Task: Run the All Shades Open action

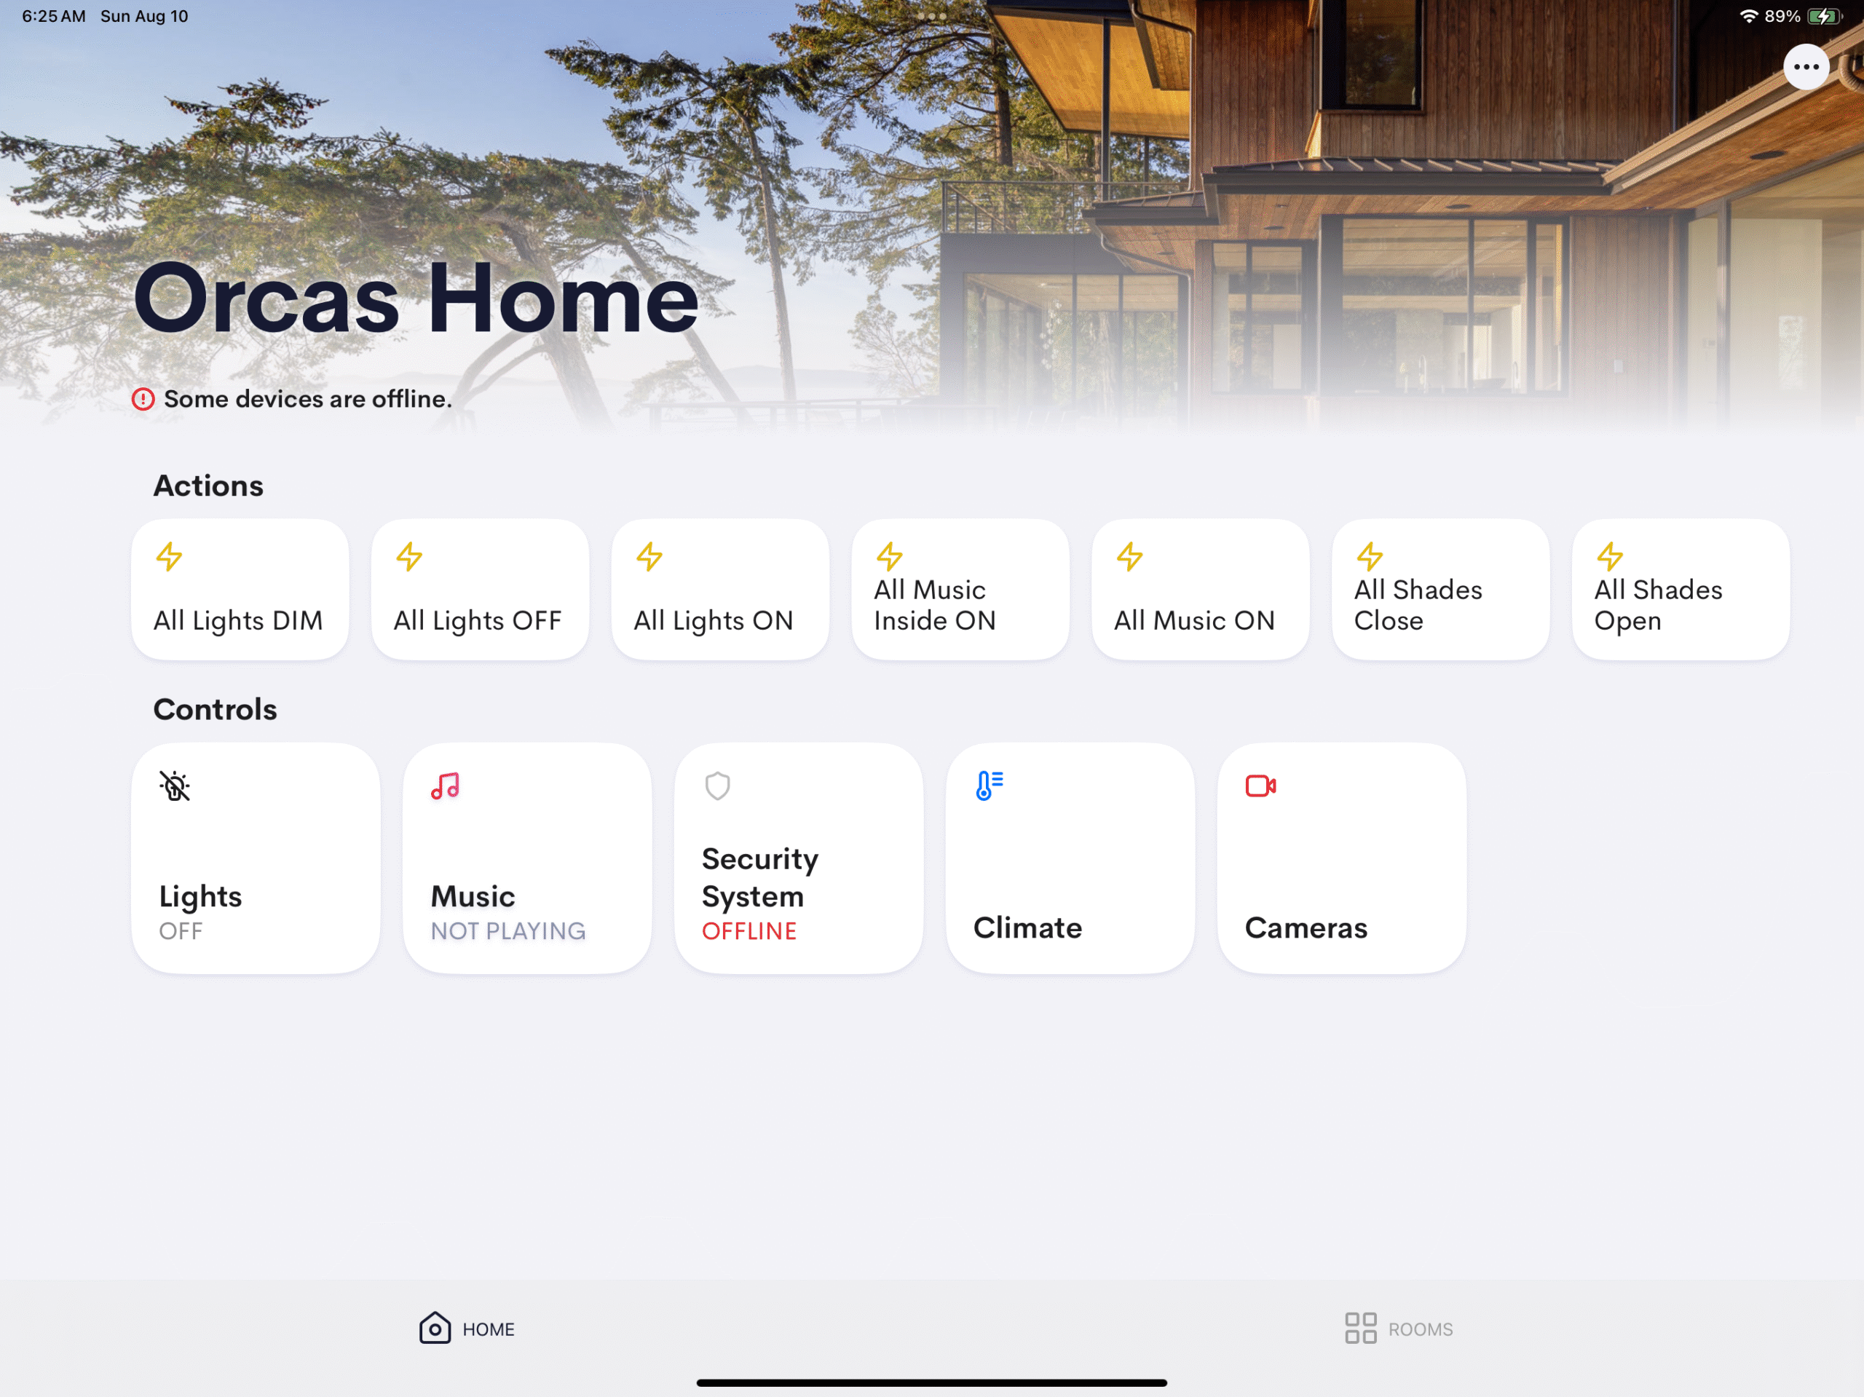Action: pos(1681,590)
